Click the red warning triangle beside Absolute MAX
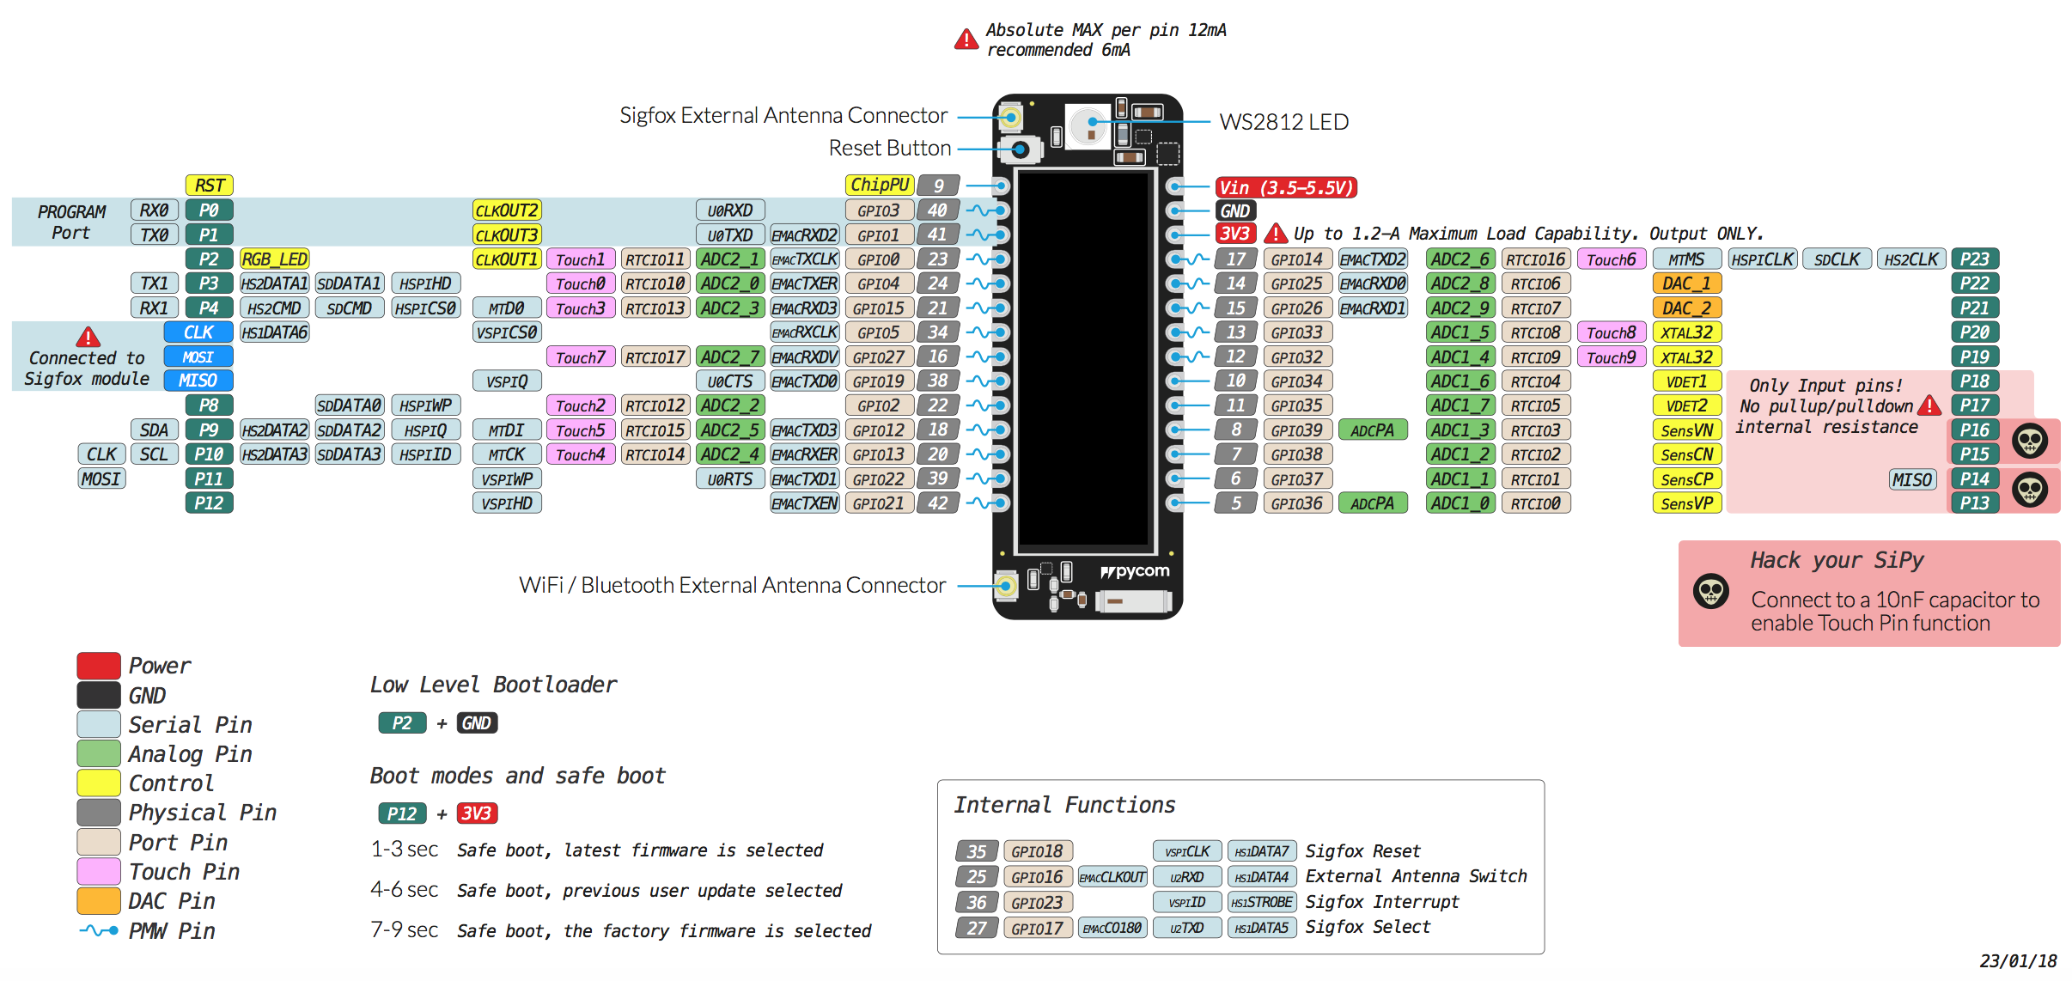This screenshot has width=2072, height=981. pos(966,40)
